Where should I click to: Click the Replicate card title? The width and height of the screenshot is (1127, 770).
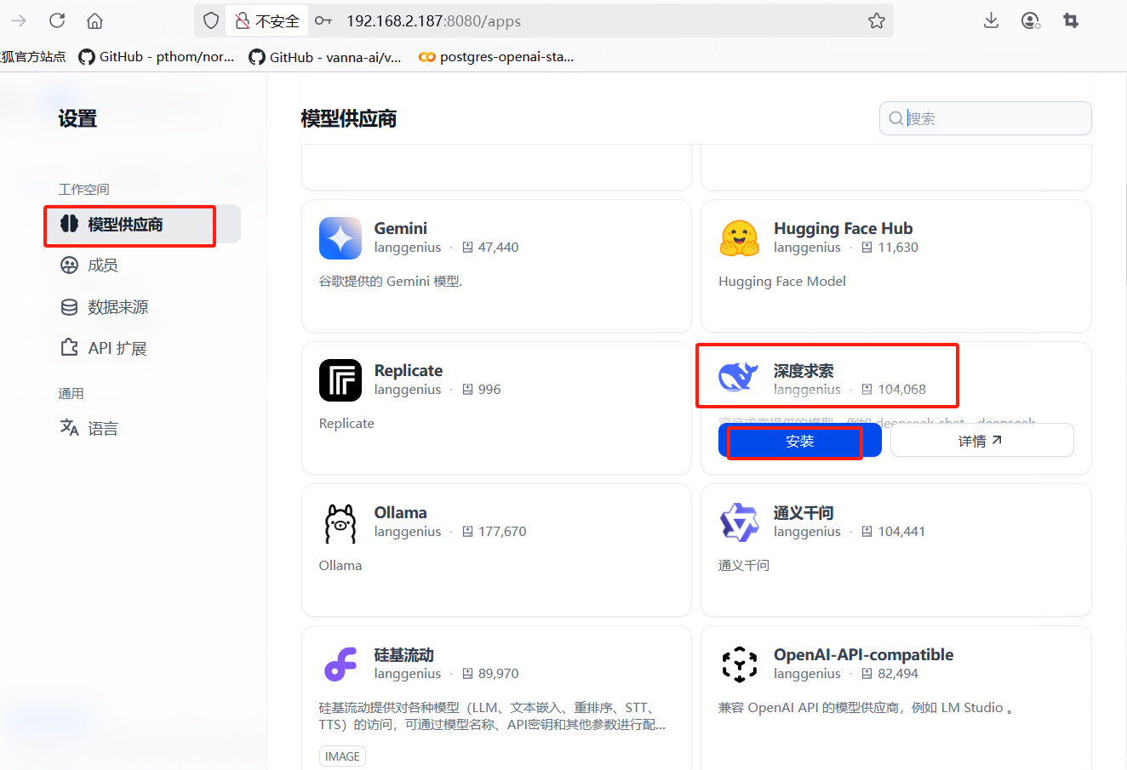coord(409,370)
